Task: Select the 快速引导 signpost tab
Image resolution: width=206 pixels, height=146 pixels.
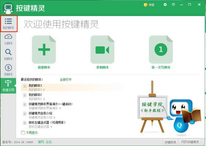Action: pos(8,85)
